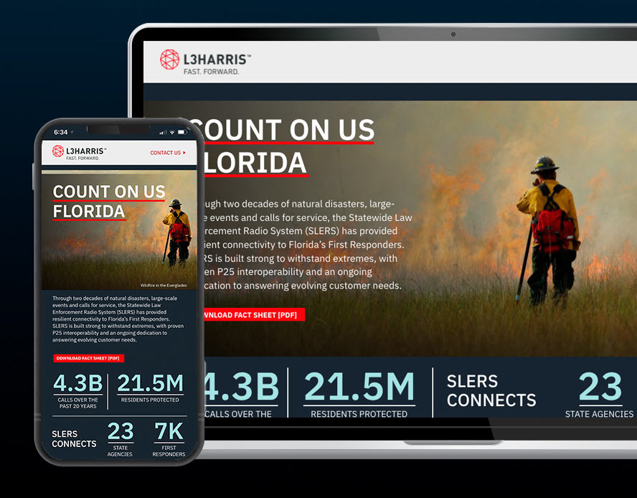Click the L3Harris logo on the laptop
This screenshot has width=637, height=498.
(205, 62)
